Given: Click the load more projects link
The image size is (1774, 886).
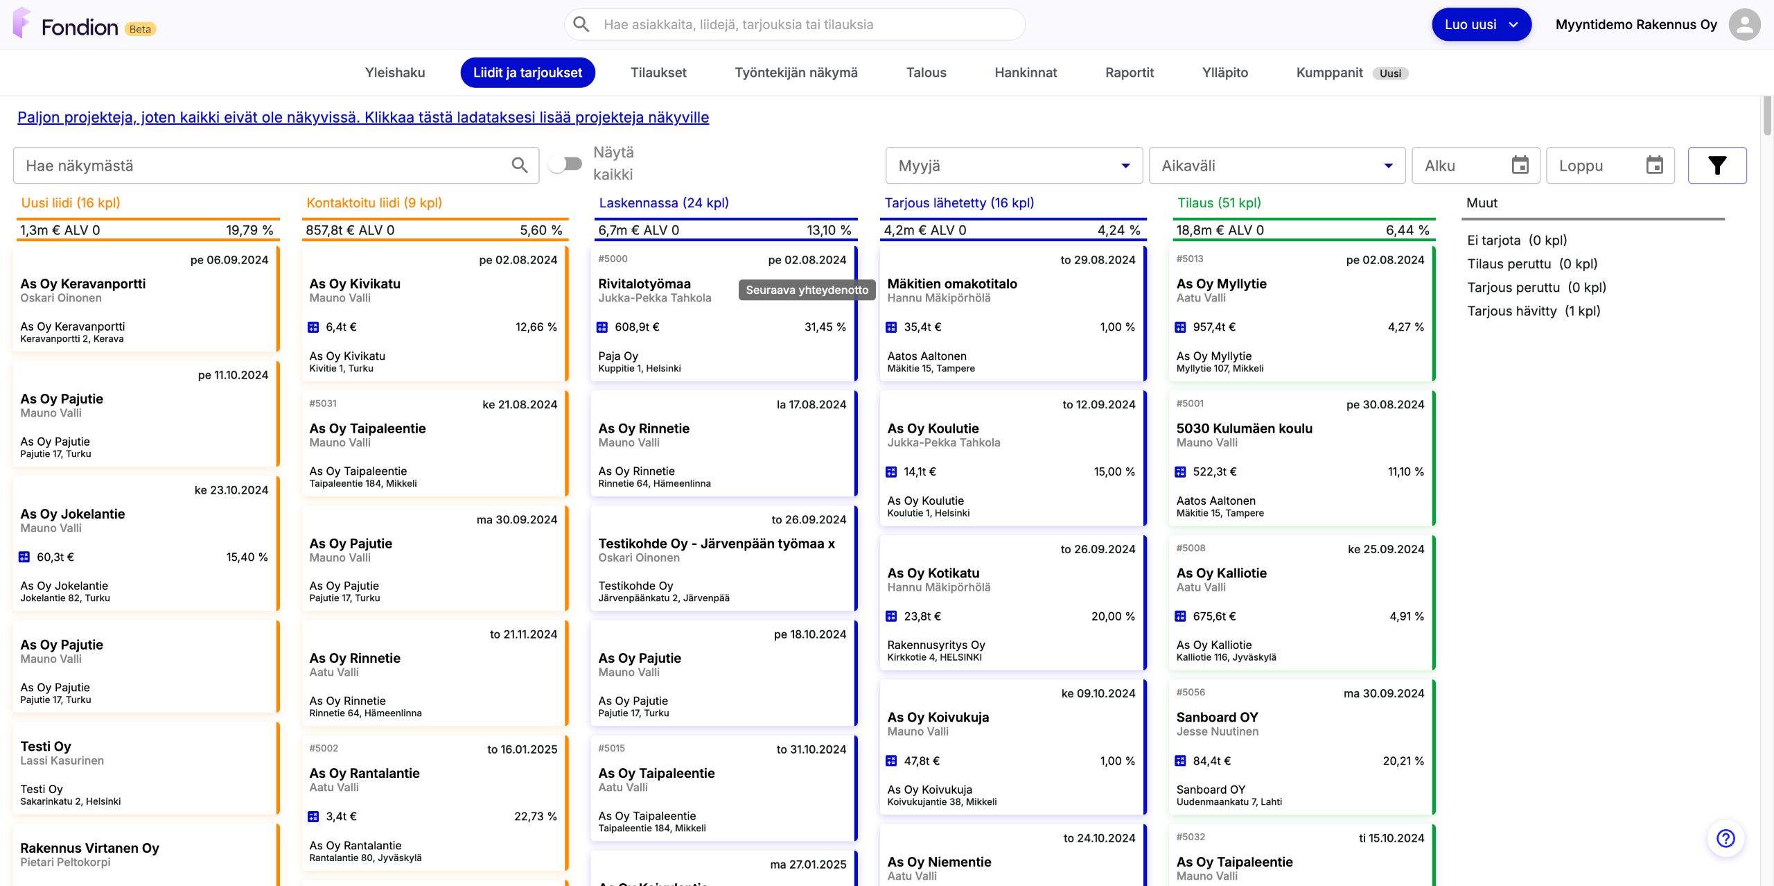Looking at the screenshot, I should coord(362,117).
